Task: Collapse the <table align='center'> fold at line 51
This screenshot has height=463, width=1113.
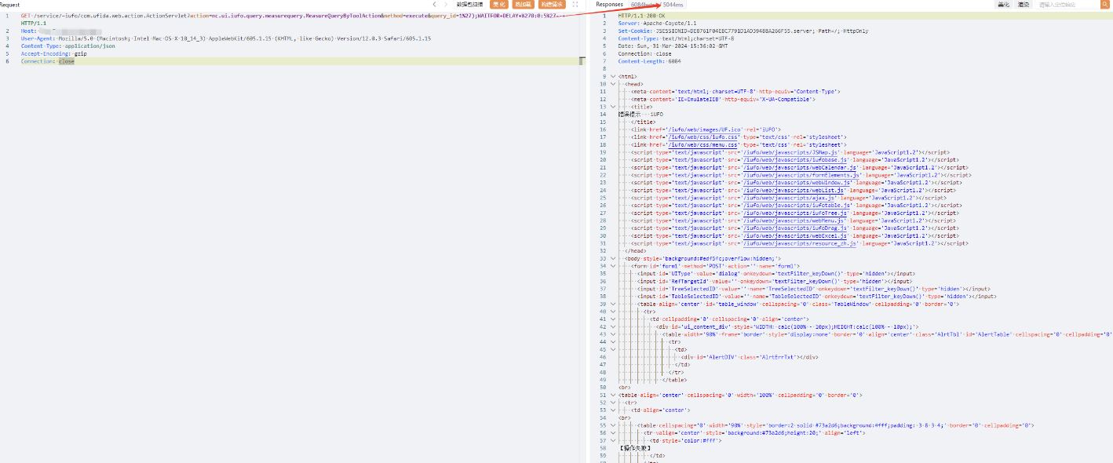Action: click(614, 395)
